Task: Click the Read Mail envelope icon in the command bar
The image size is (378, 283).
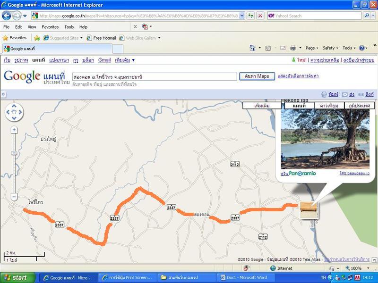Action: (283, 48)
